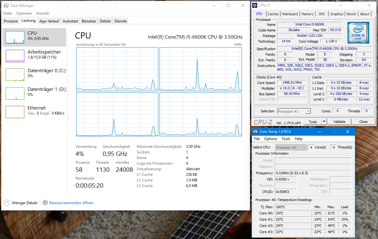
Task: Open the Ansicht menu in Task-Manager
Action: 42,13
